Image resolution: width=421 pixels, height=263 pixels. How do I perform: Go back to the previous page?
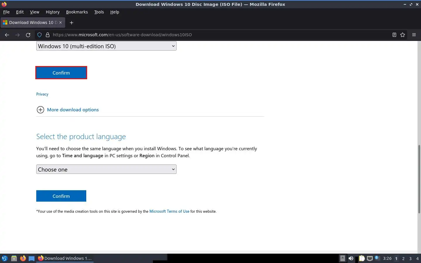point(7,35)
